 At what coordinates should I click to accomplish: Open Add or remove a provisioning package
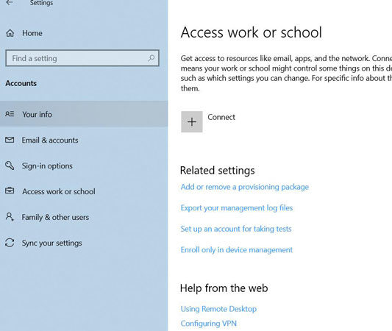tap(245, 187)
